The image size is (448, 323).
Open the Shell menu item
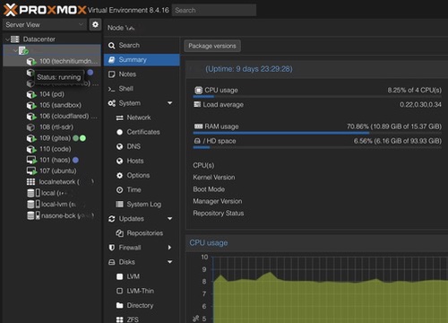[142, 89]
